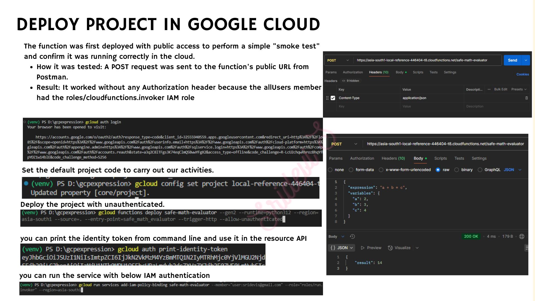Open the response history clock icon
The image size is (535, 301).
pos(352,237)
